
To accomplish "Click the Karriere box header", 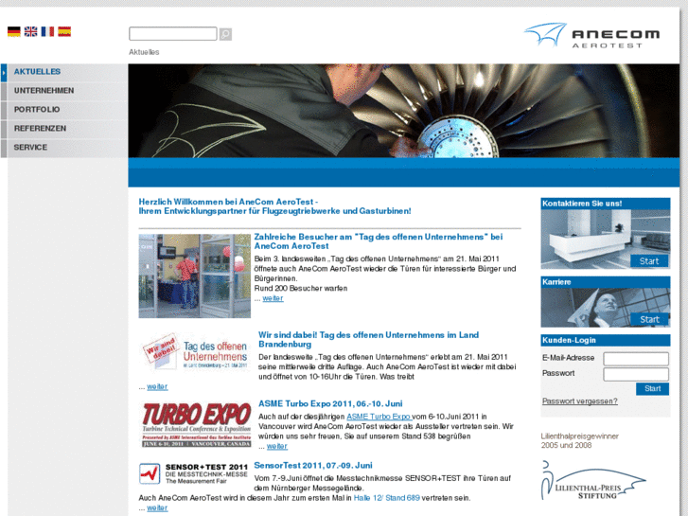I will (606, 282).
